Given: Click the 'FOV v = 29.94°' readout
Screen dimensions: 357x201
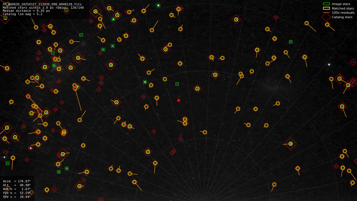Looking at the screenshot, I should pyautogui.click(x=17, y=197).
